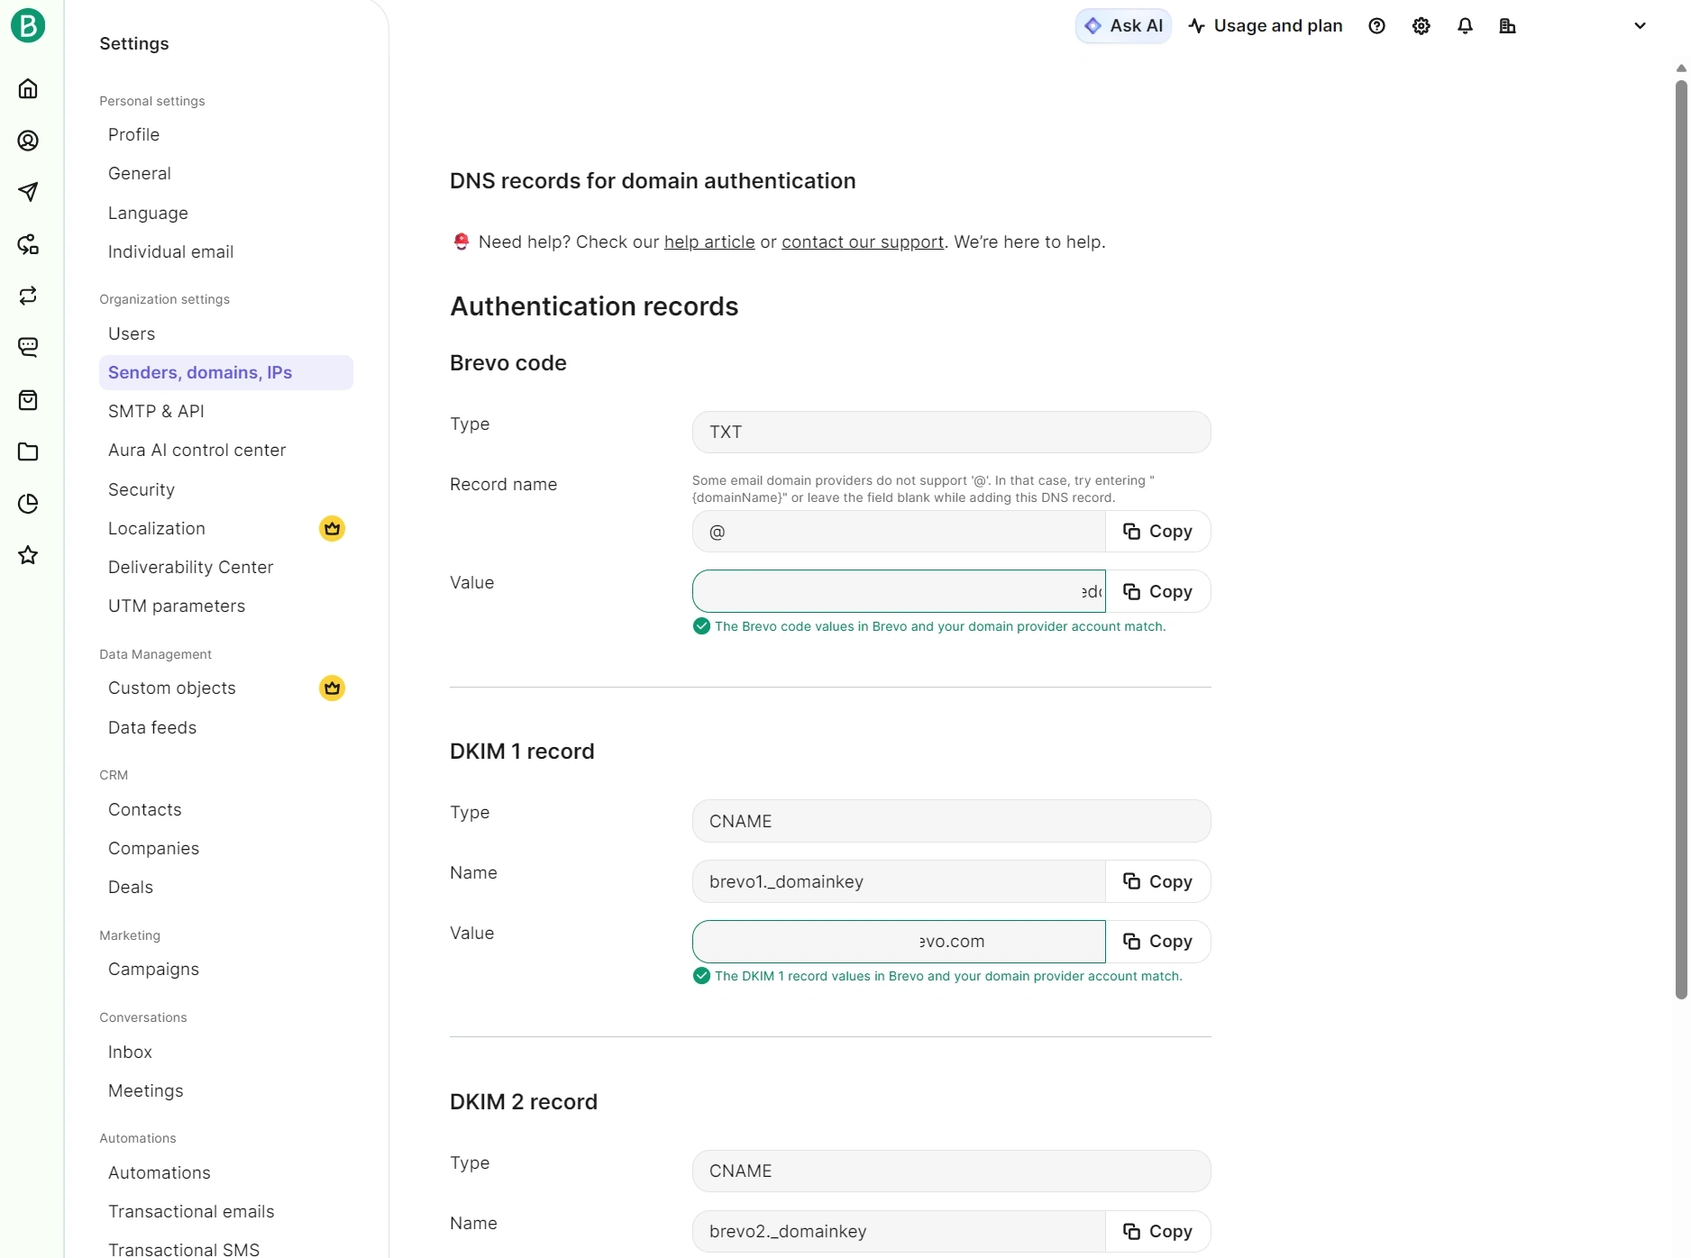
Task: Open Individual email settings
Action: click(170, 251)
